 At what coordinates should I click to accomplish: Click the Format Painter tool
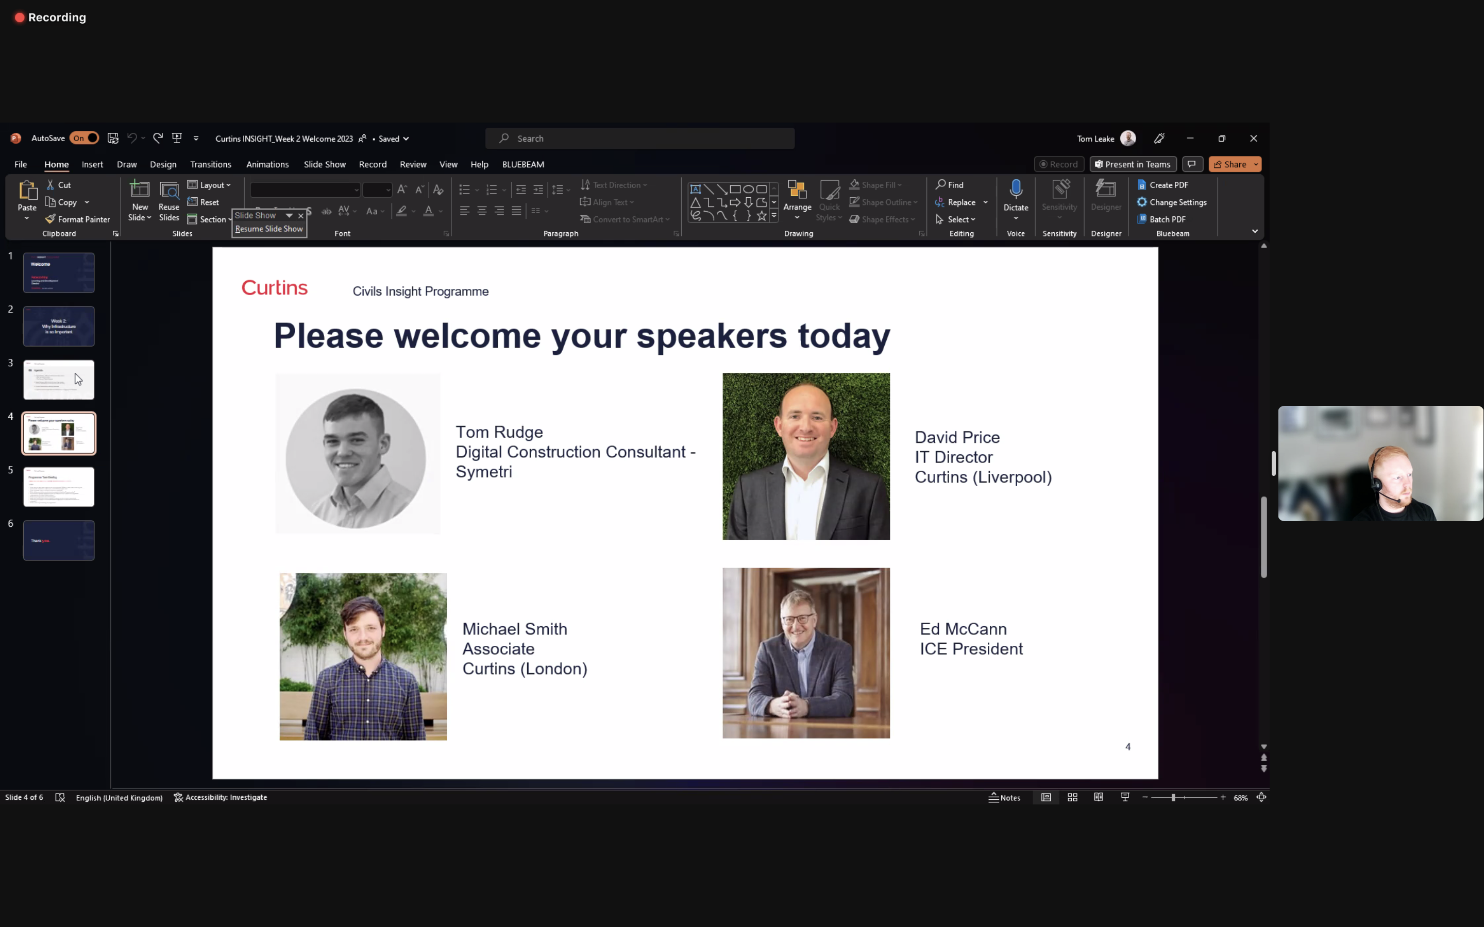point(77,219)
